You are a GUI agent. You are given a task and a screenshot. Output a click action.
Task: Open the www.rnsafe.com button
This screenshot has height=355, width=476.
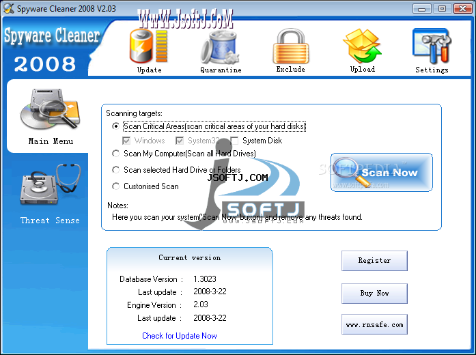point(374,324)
